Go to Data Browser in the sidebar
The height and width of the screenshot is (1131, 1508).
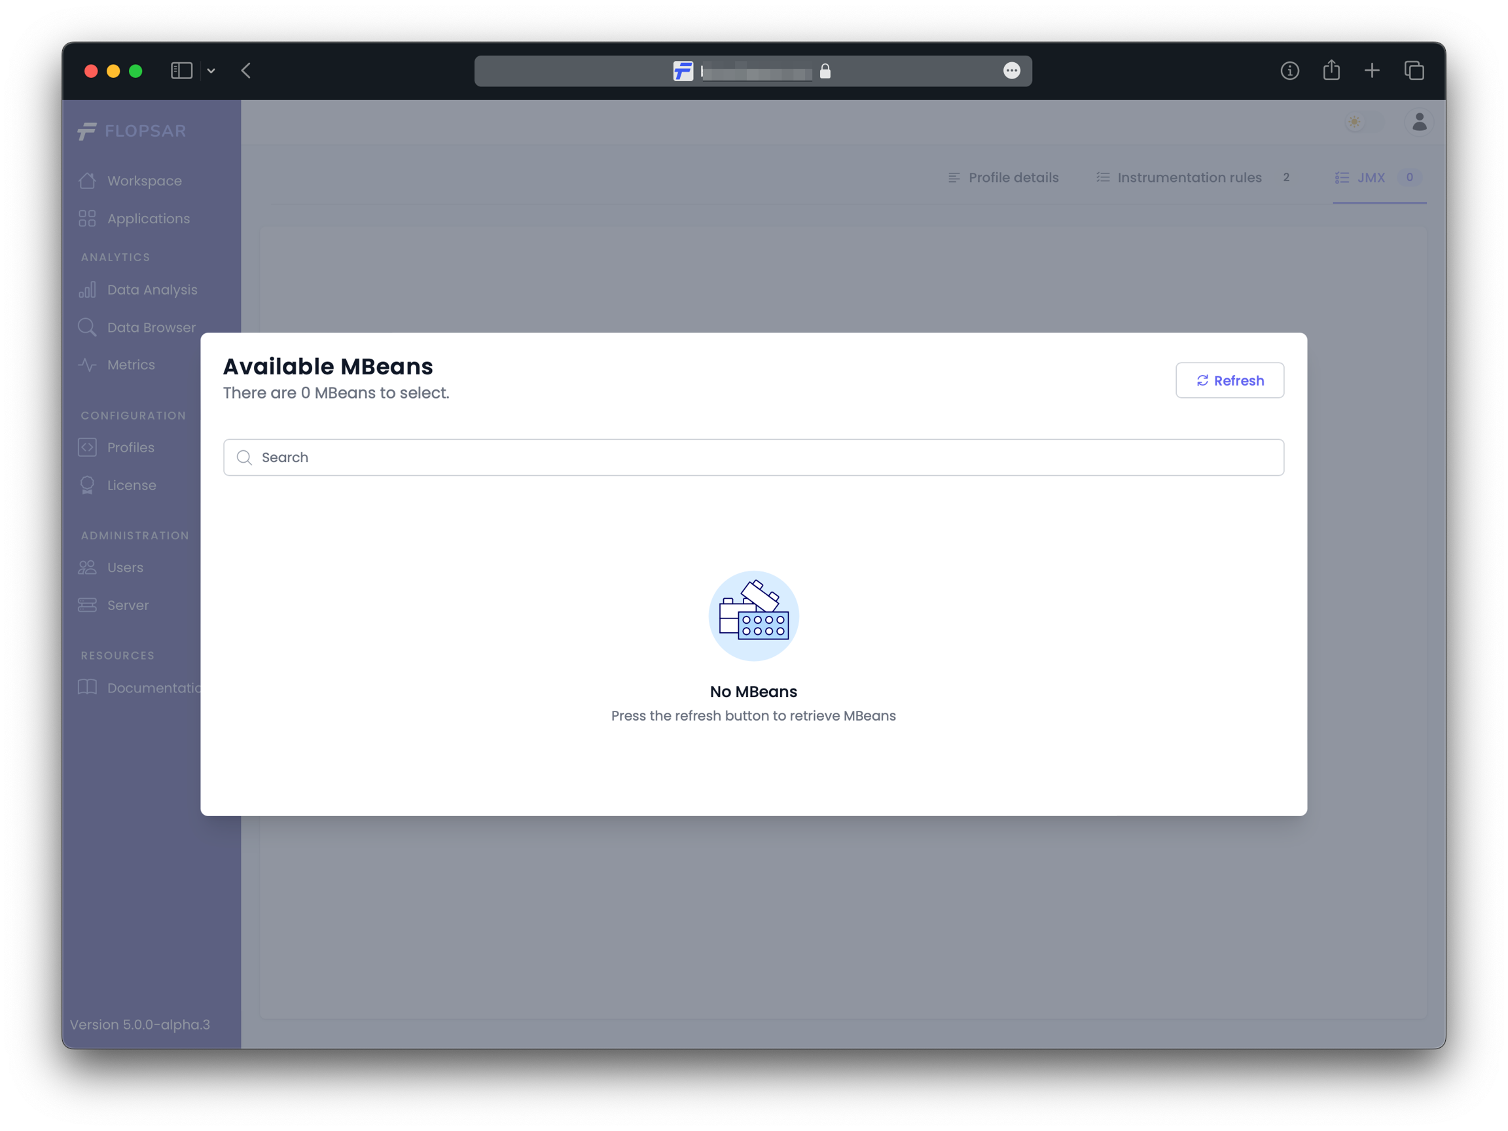(x=151, y=328)
